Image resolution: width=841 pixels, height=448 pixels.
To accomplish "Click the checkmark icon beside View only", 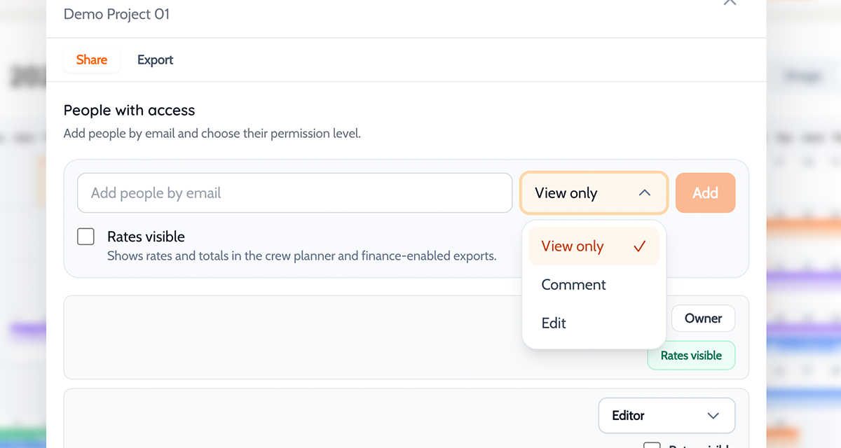I will click(638, 246).
